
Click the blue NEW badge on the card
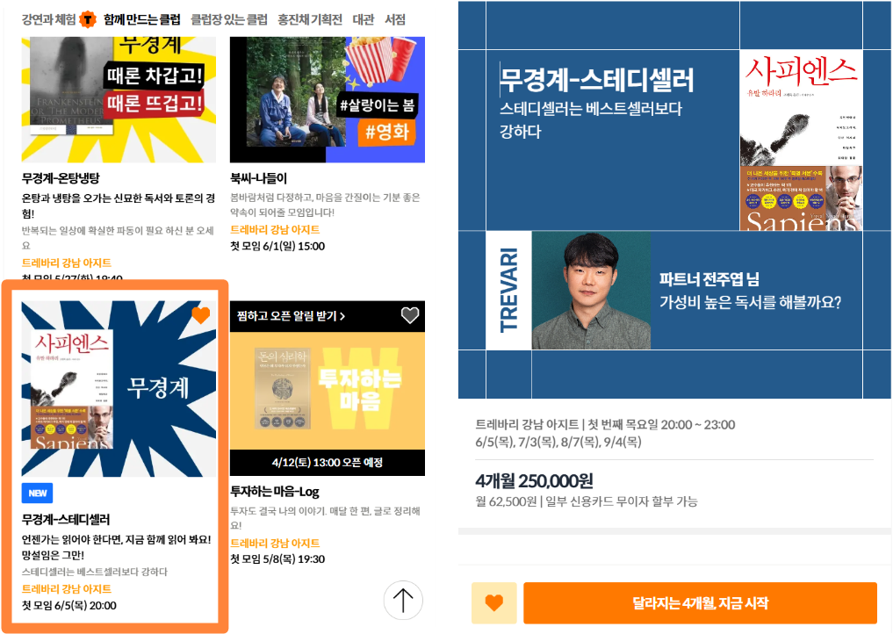(37, 494)
